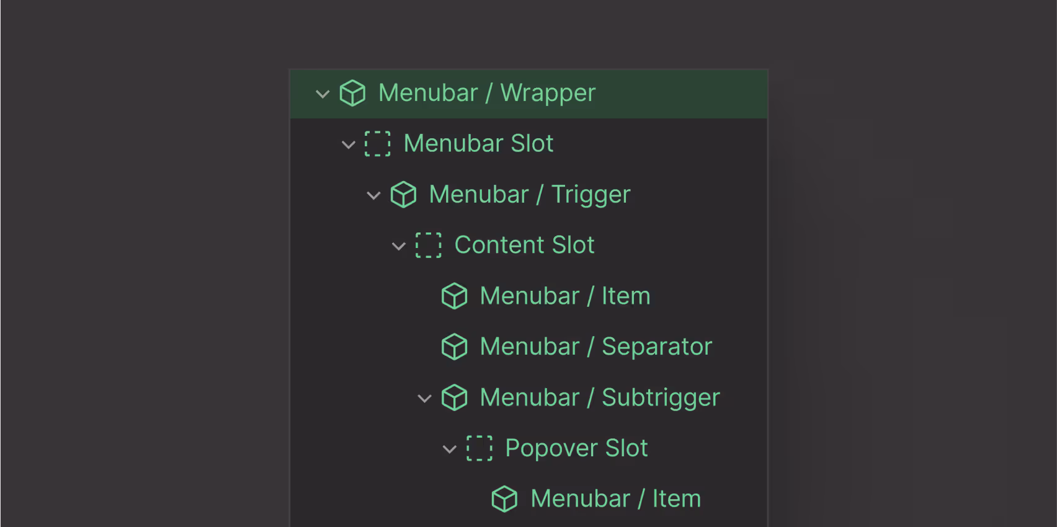
Task: Collapse the Content Slot subtree
Action: click(x=399, y=246)
